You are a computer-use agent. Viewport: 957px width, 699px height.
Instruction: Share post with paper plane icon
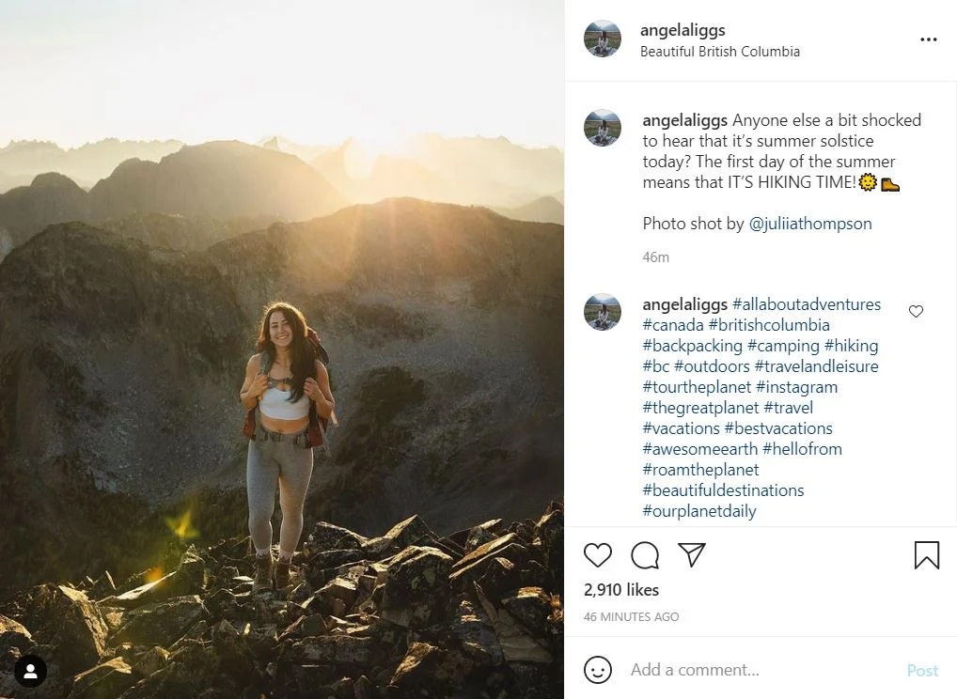pos(692,554)
